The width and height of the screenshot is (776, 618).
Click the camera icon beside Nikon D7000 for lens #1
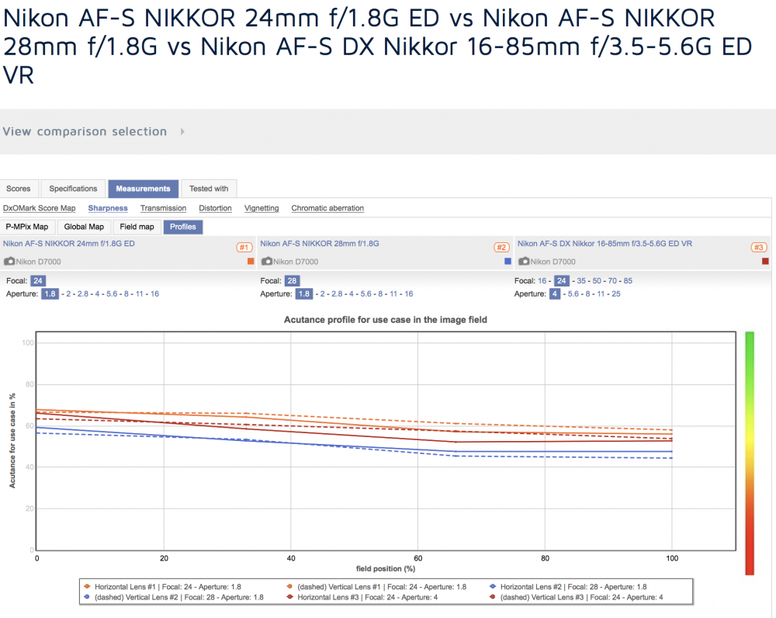point(9,262)
